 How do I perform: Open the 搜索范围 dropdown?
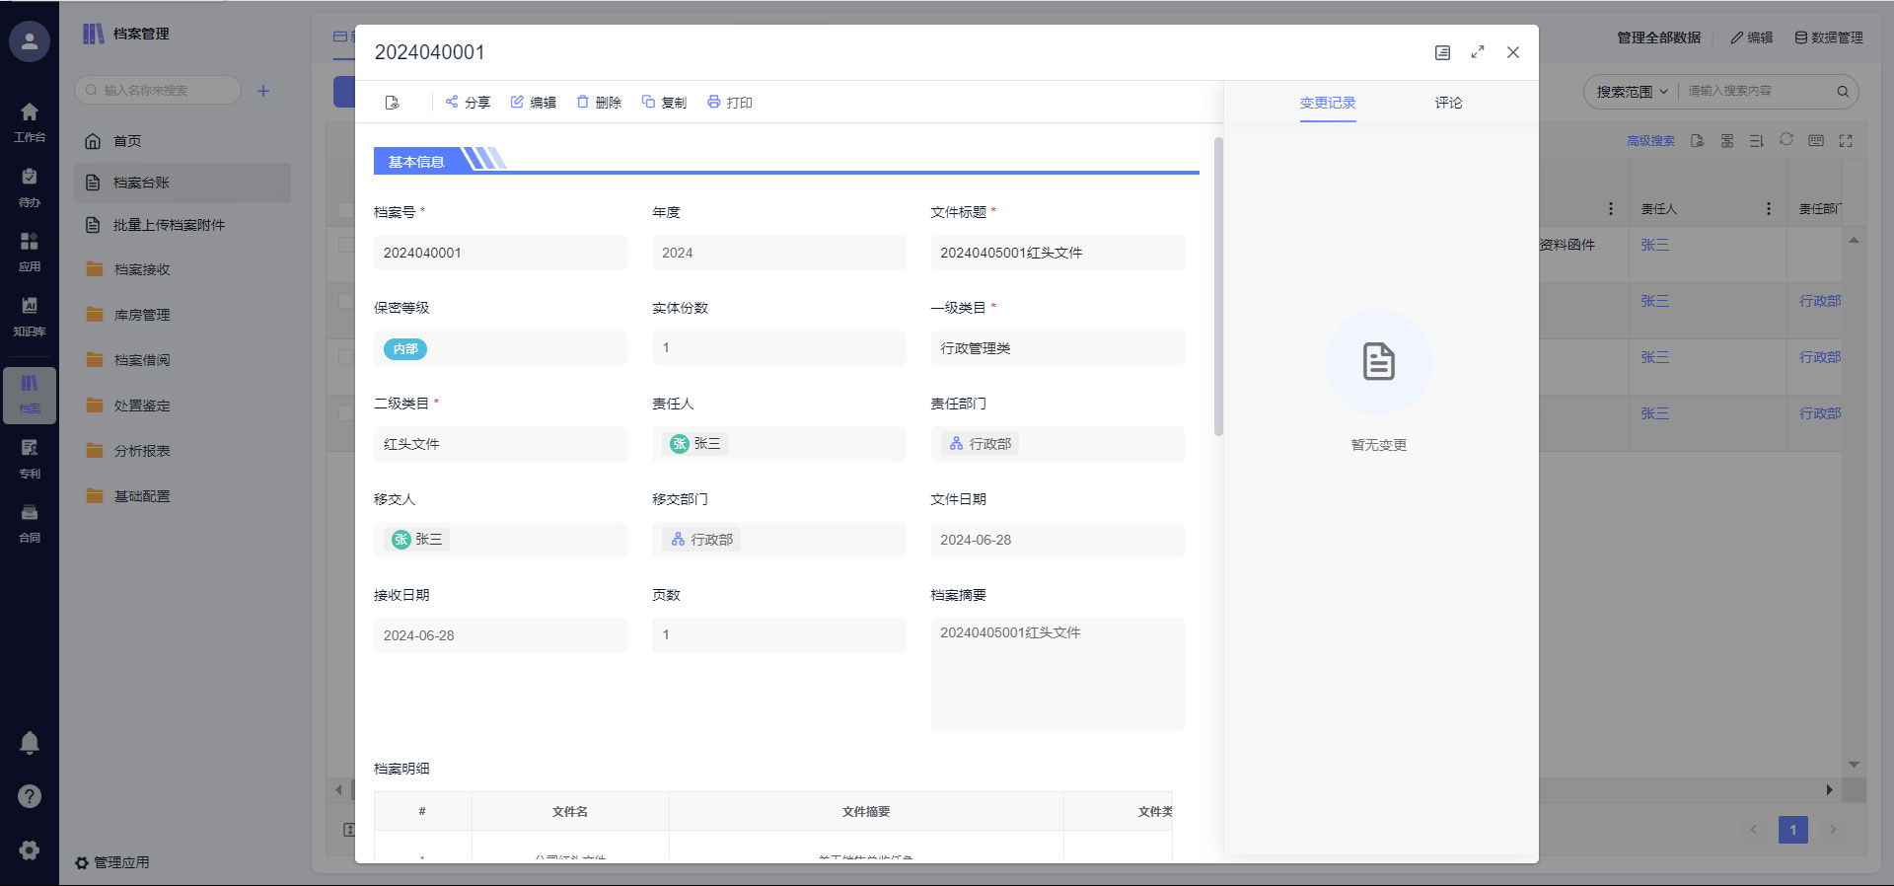tap(1632, 92)
